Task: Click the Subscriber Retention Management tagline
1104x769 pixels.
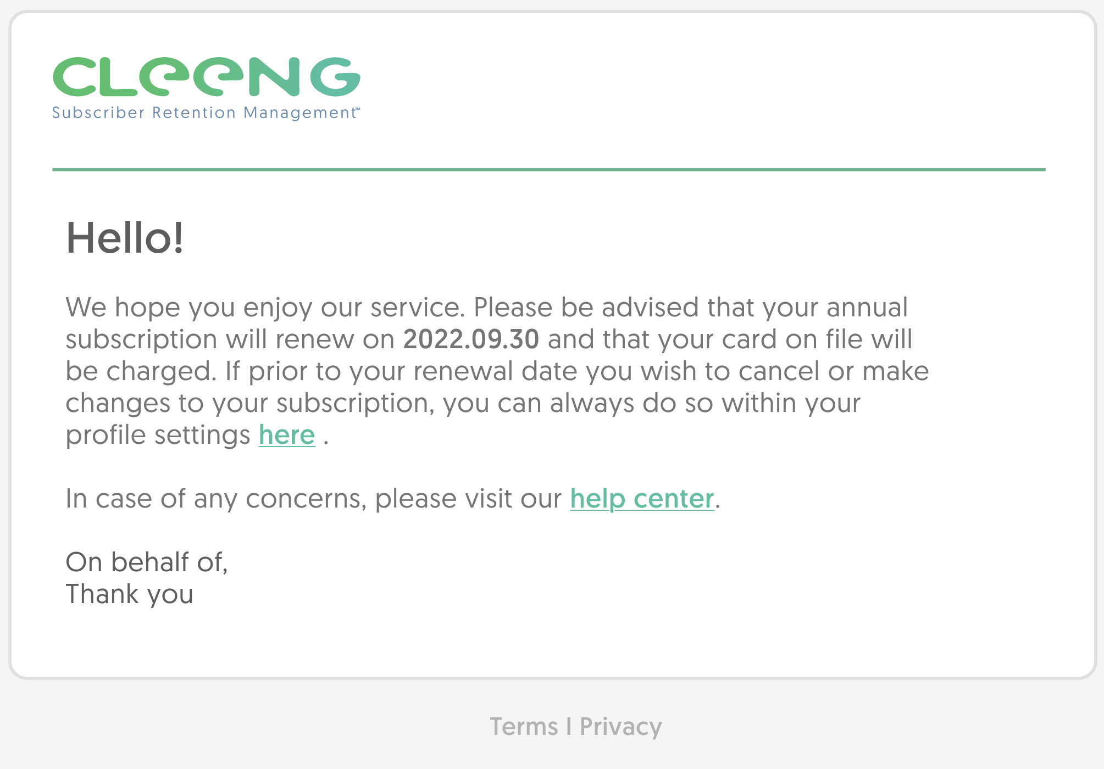Action: tap(204, 113)
